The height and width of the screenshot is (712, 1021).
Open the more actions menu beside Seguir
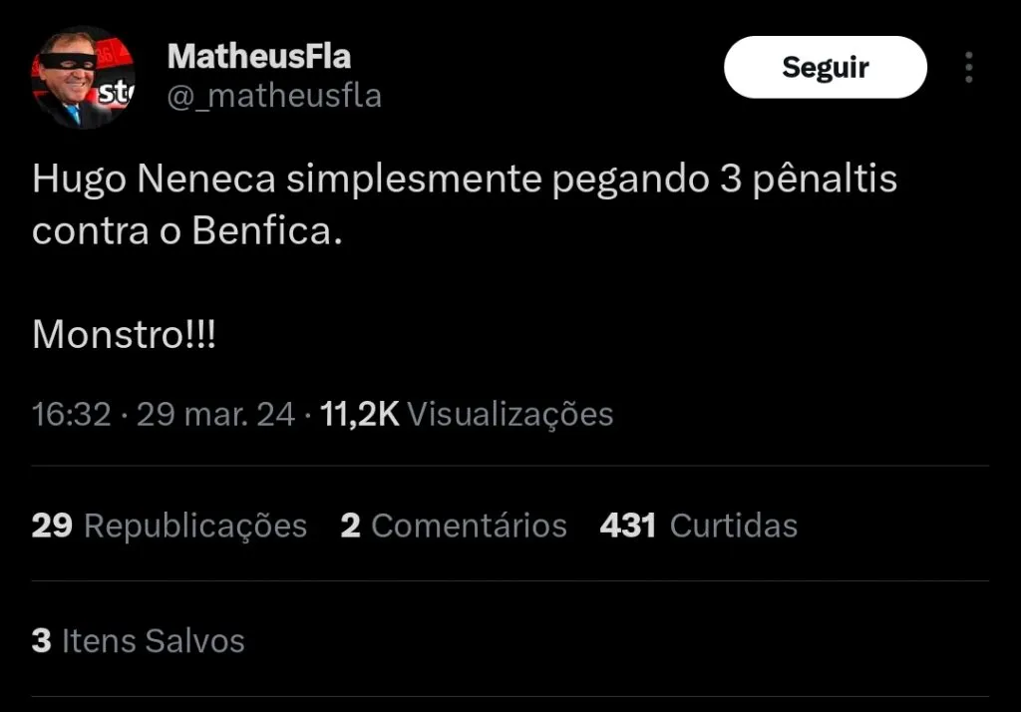(x=969, y=67)
